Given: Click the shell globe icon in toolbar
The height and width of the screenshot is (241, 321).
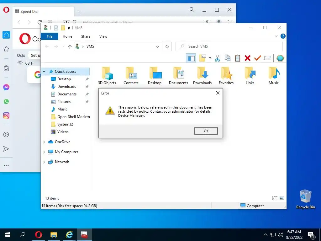Looking at the screenshot, I should [280, 58].
